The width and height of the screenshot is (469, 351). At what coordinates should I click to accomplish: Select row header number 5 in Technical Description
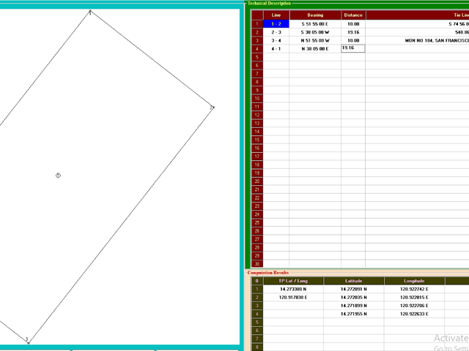(257, 57)
